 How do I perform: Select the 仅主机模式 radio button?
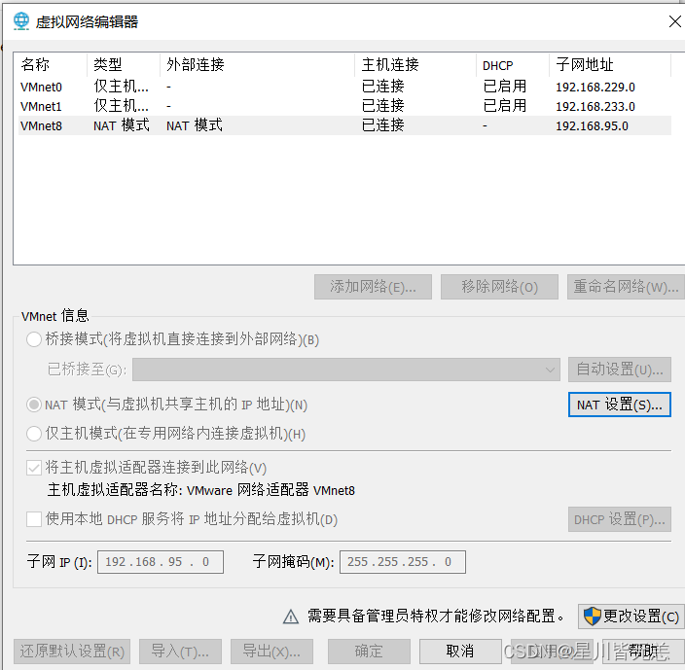point(34,434)
